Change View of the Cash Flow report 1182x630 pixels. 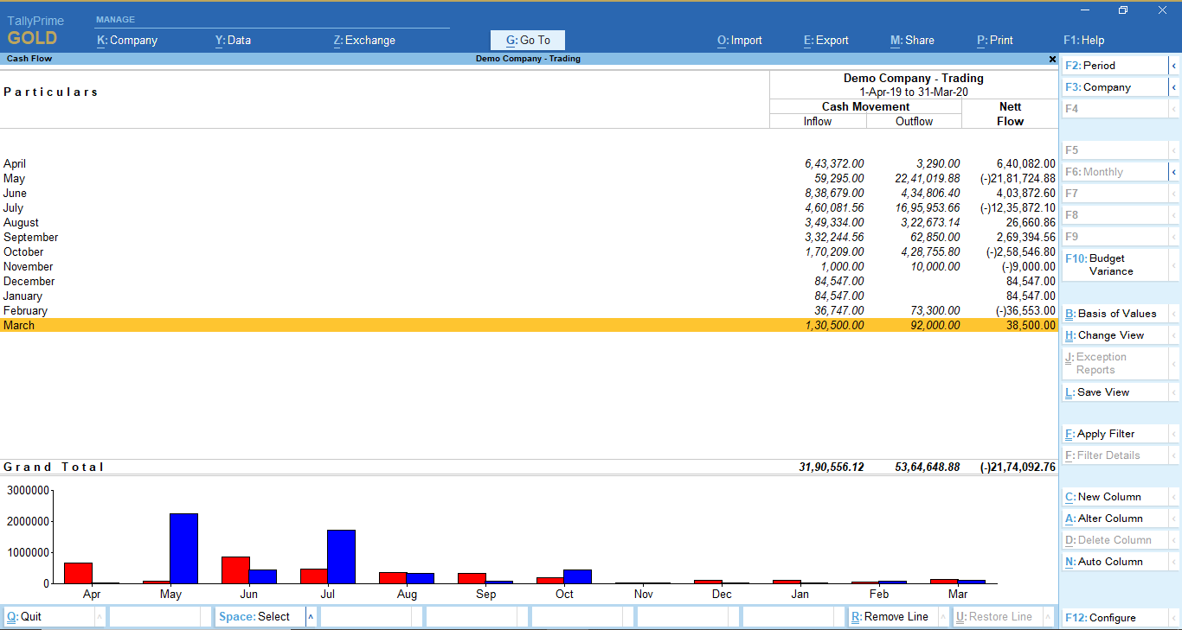pos(1108,334)
